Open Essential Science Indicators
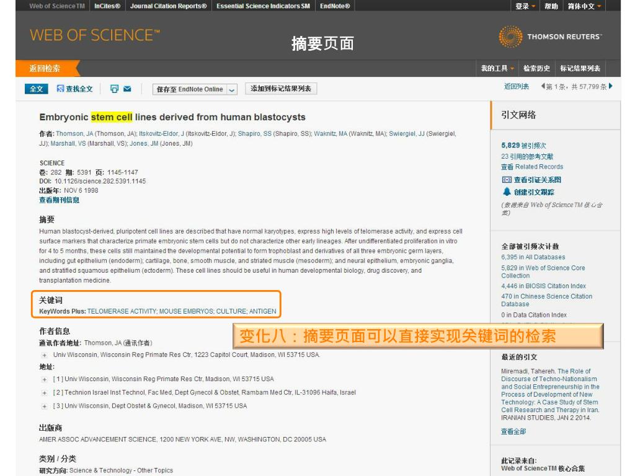This screenshot has height=476, width=635. click(x=263, y=6)
